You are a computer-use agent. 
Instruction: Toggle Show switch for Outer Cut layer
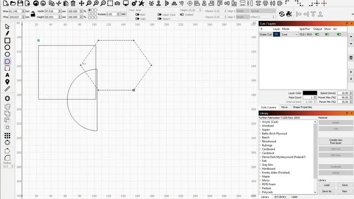tap(327, 34)
